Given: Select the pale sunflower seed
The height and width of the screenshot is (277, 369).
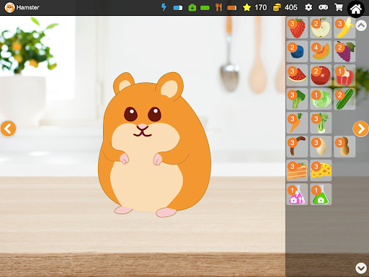Looking at the screenshot, I should point(321,146).
